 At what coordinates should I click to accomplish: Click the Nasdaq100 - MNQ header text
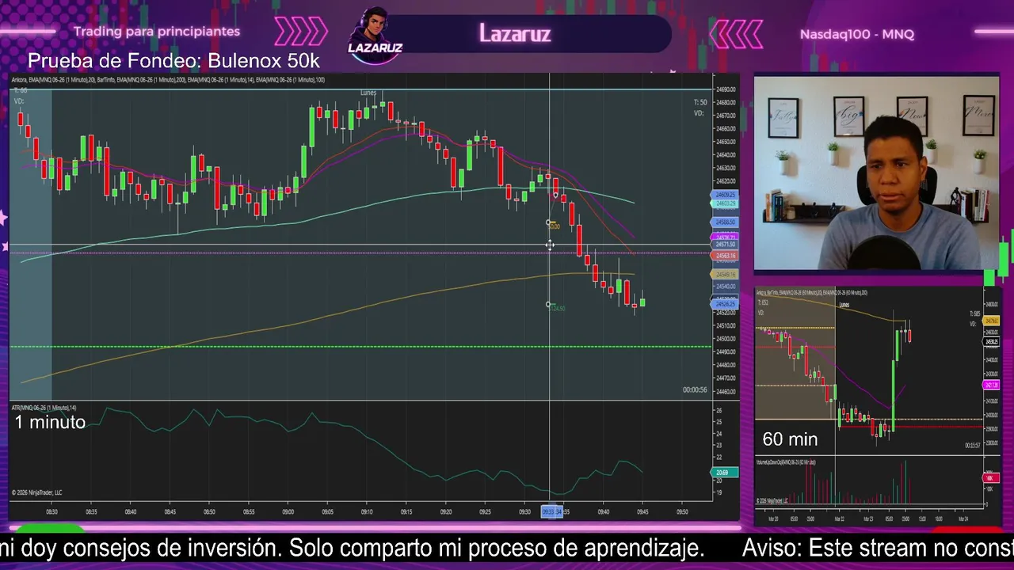point(857,34)
